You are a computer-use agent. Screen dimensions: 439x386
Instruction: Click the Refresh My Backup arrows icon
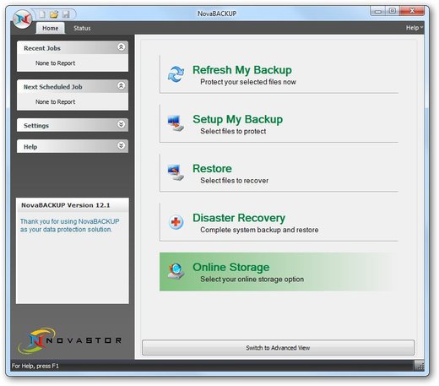(176, 74)
